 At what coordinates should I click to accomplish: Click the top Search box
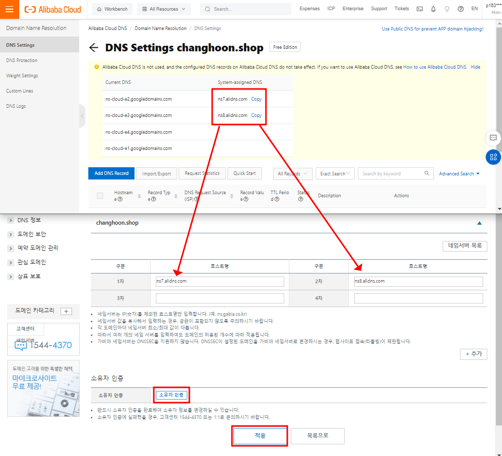tap(246, 9)
